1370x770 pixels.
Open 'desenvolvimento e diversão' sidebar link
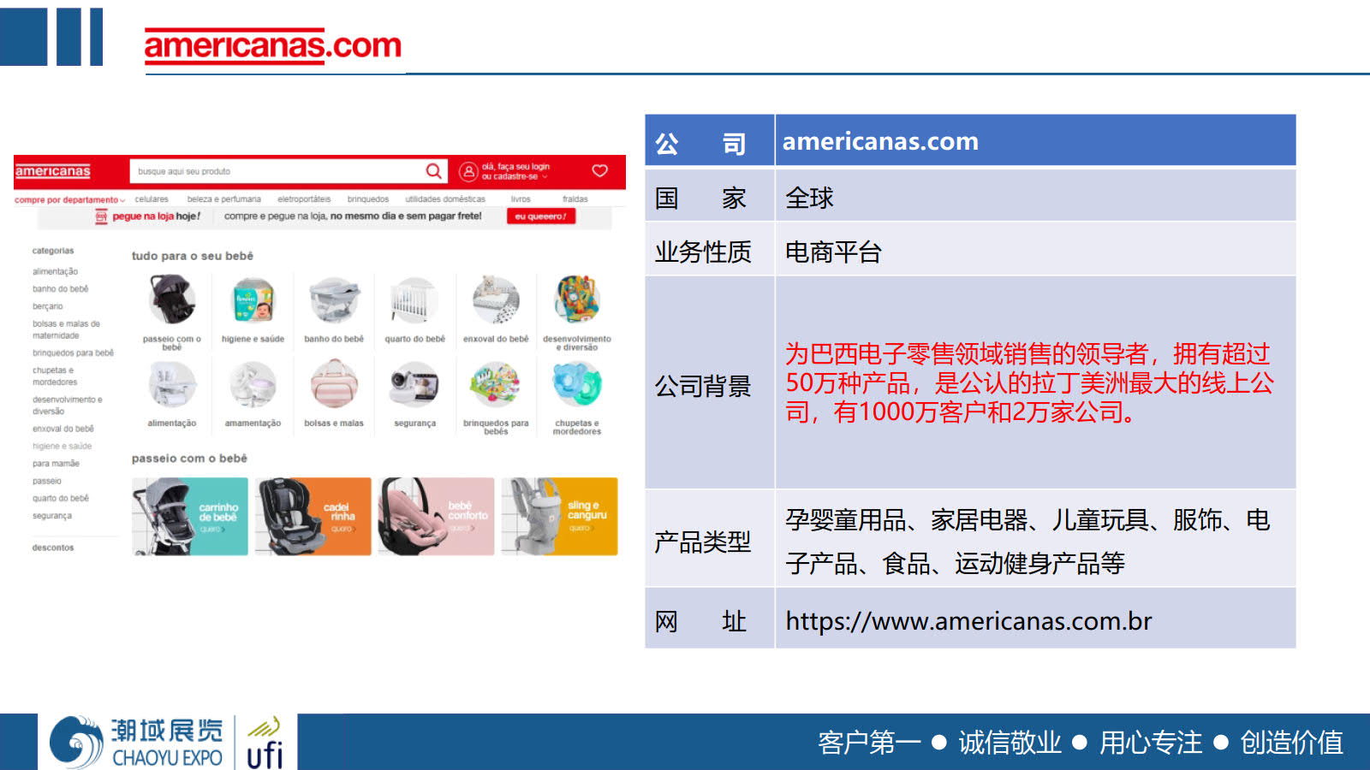point(68,406)
